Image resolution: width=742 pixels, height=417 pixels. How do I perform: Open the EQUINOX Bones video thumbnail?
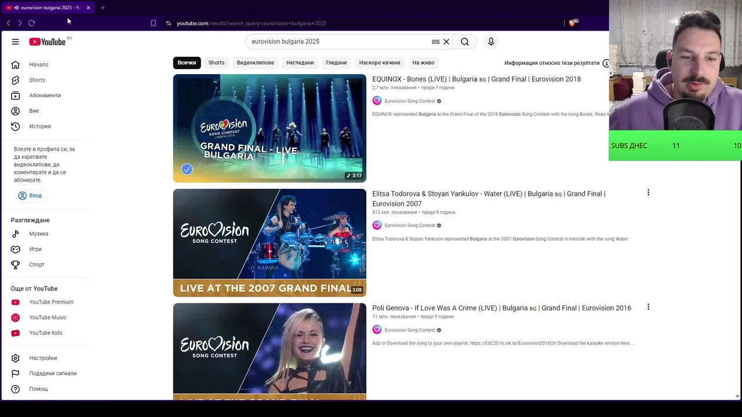click(x=270, y=128)
